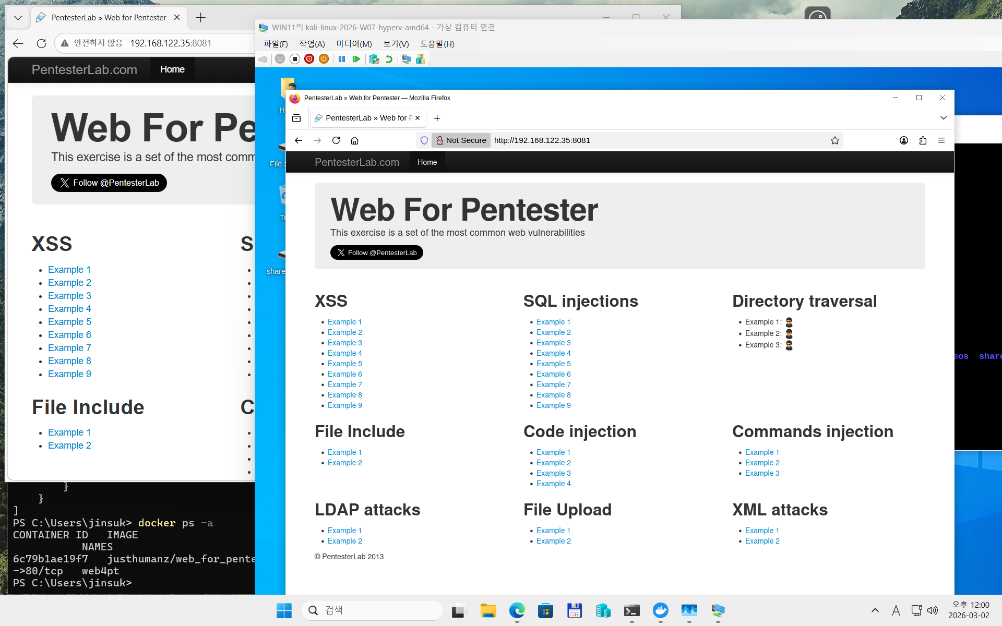Open File Upload Example 1 in Firefox

point(553,531)
